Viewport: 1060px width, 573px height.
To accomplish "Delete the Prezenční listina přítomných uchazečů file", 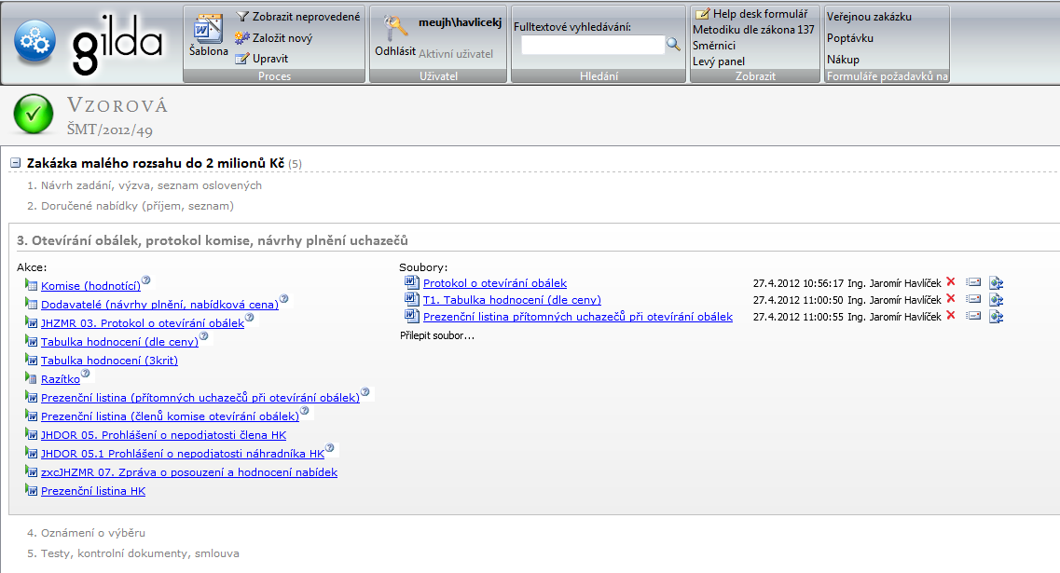I will tap(951, 316).
